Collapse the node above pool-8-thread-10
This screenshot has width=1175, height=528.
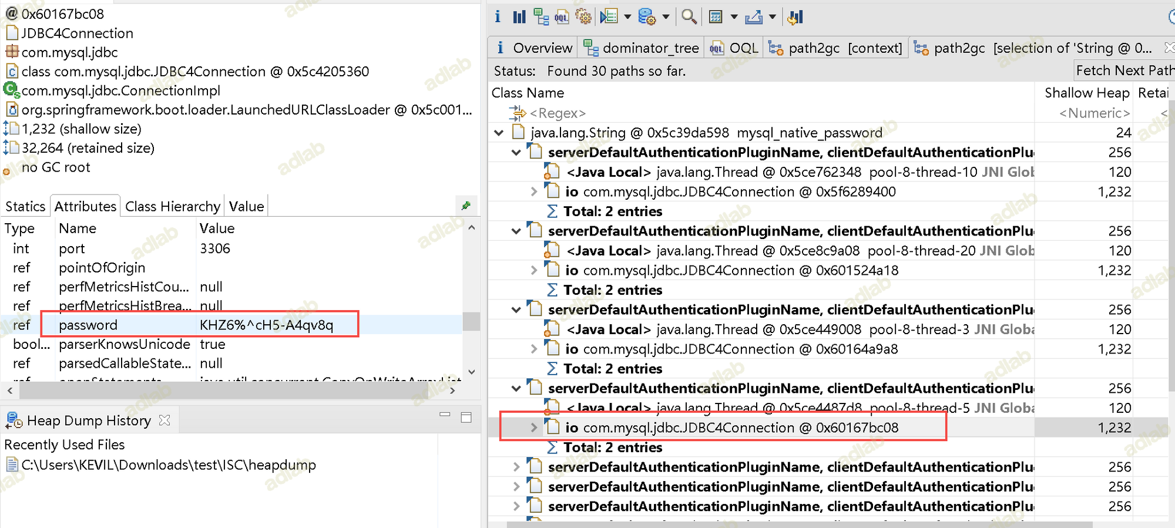(x=516, y=153)
